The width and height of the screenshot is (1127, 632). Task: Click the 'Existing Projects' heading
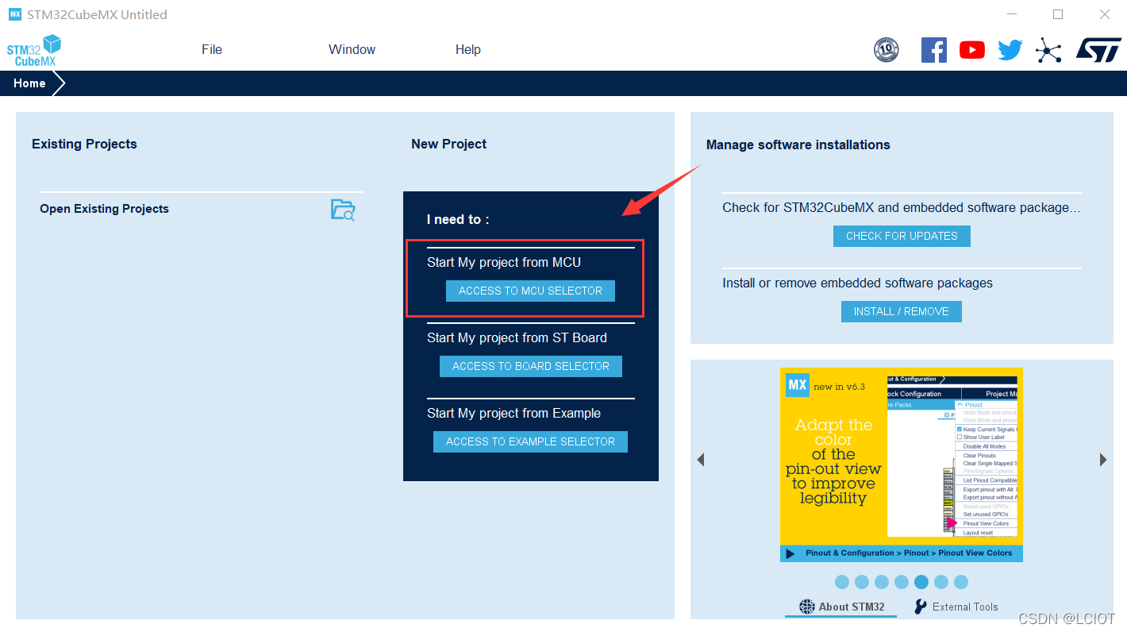coord(84,144)
